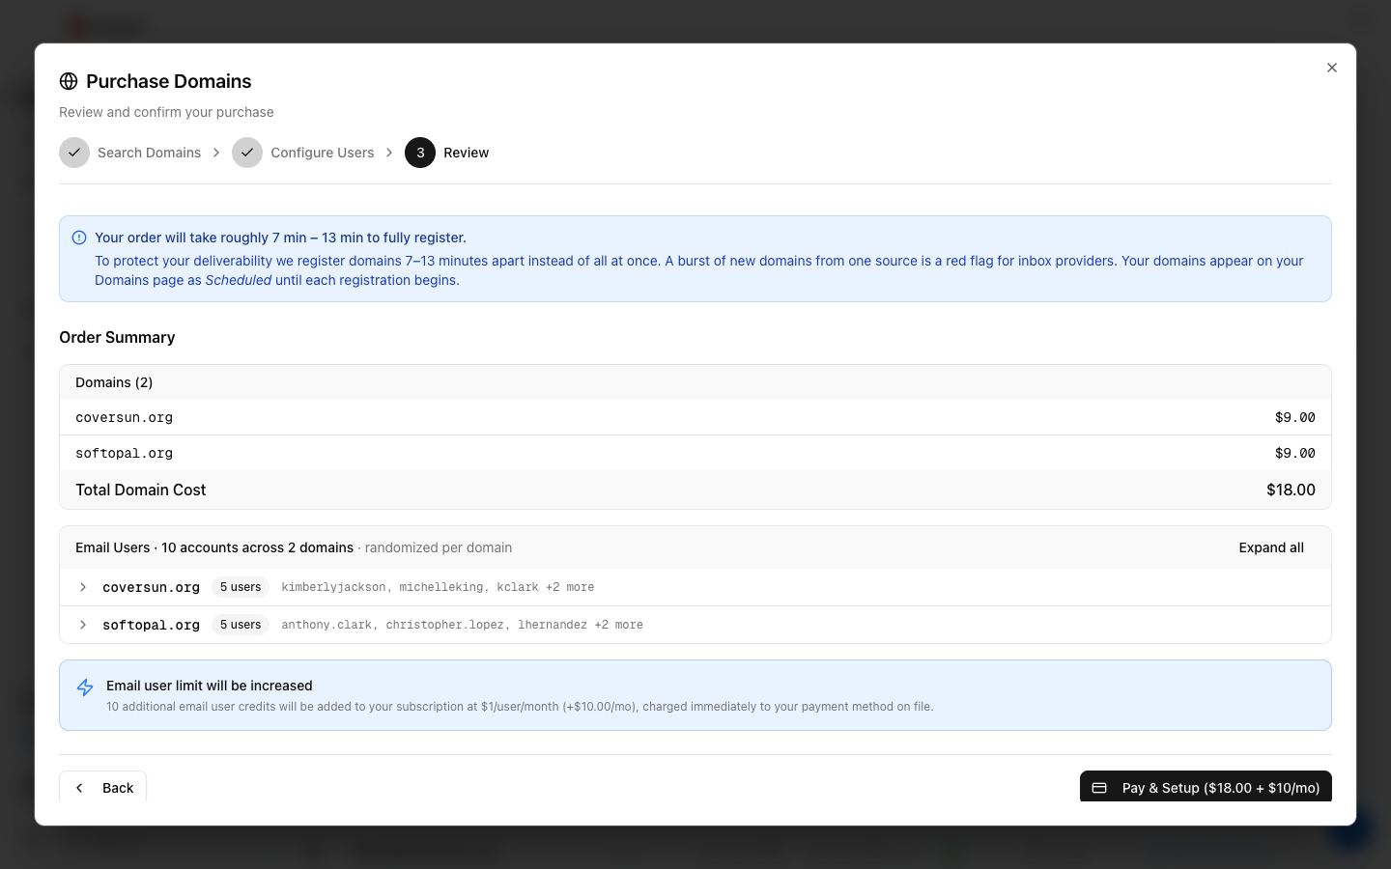Click the 'Review and confirm your purchase' subtitle
Image resolution: width=1391 pixels, height=869 pixels.
(x=166, y=112)
